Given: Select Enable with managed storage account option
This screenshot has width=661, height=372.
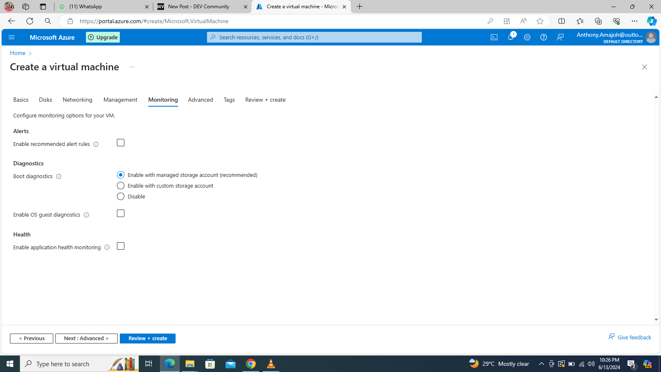Looking at the screenshot, I should [121, 175].
